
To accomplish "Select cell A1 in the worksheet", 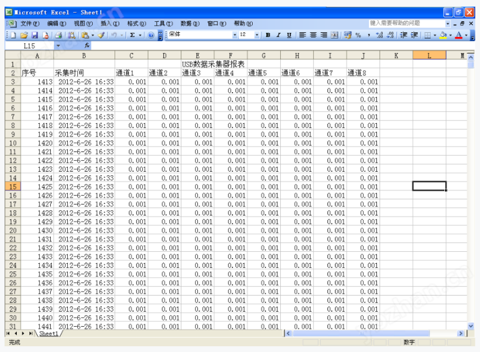I will coord(37,63).
